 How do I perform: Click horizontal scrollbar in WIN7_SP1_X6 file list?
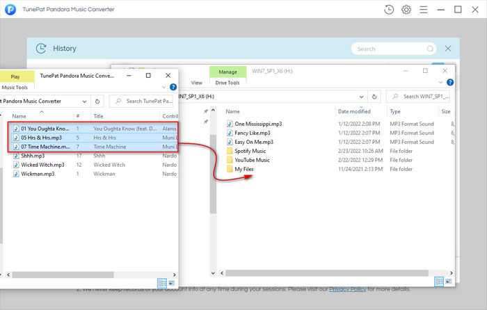click(327, 273)
